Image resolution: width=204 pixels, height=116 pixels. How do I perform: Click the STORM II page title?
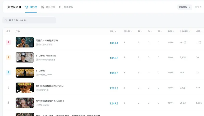(14, 7)
